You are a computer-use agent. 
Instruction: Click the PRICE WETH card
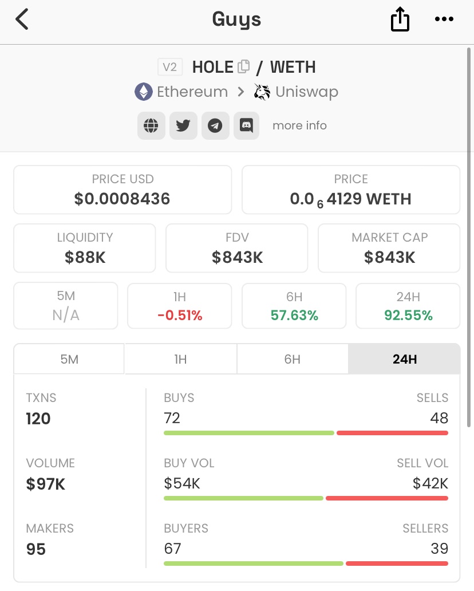[351, 190]
